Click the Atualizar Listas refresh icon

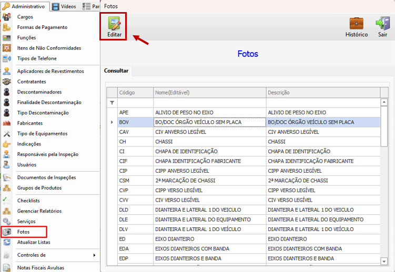7,242
